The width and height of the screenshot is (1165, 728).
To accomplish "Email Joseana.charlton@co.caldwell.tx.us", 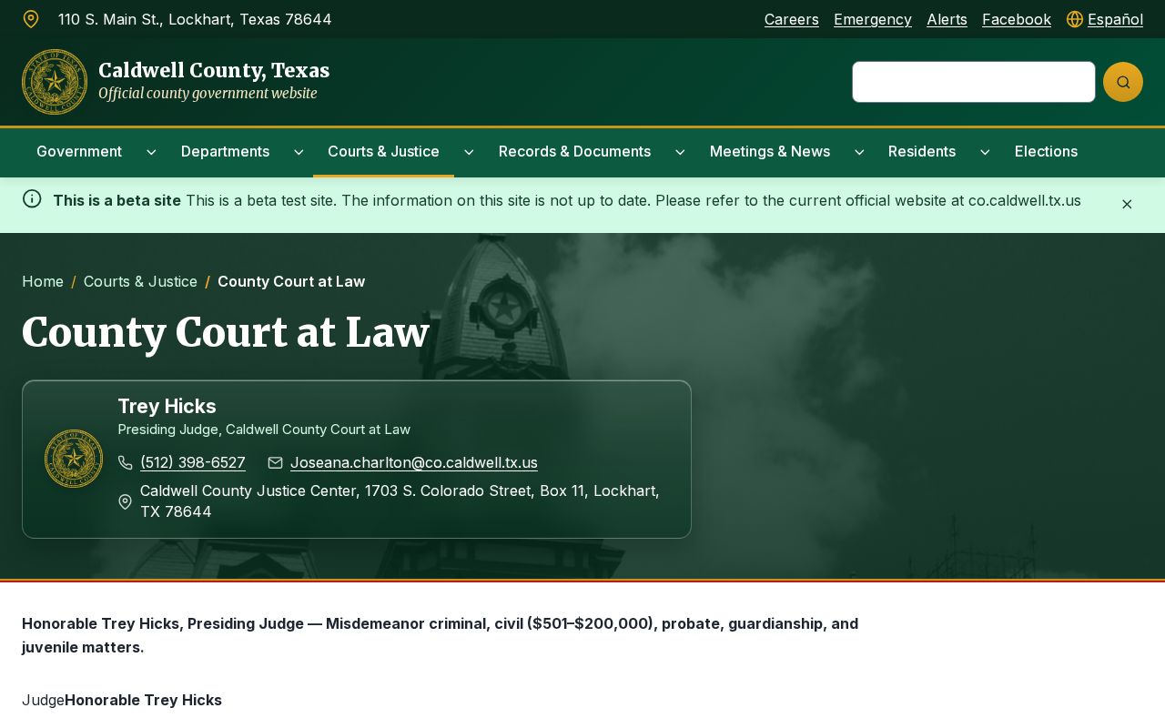I will pyautogui.click(x=414, y=462).
